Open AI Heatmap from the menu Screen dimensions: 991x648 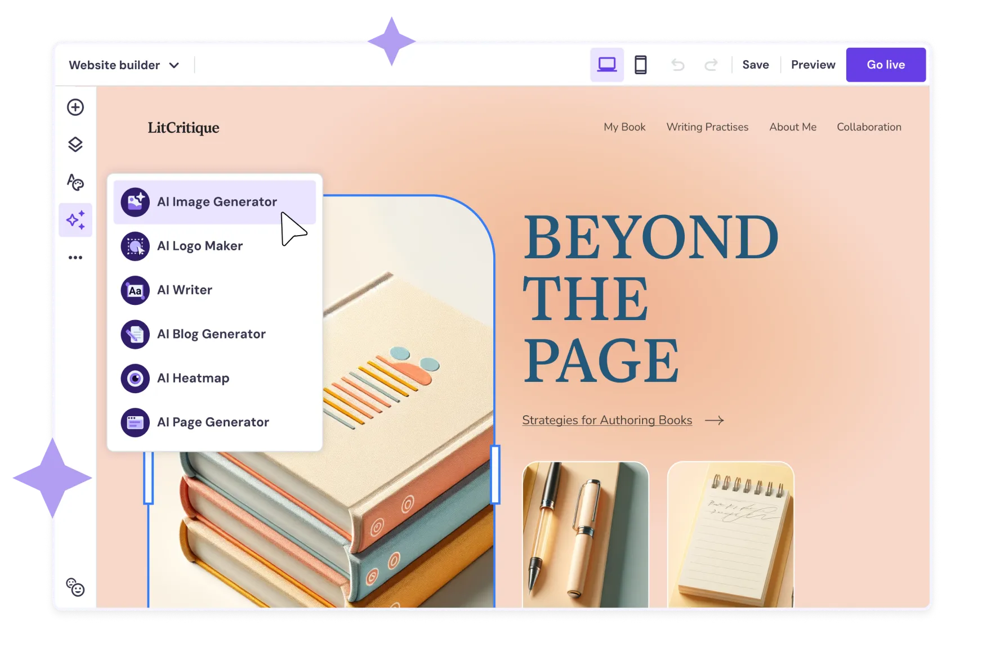tap(215, 379)
